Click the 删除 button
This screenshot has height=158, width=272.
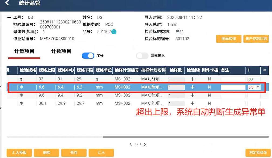[x=46, y=153]
